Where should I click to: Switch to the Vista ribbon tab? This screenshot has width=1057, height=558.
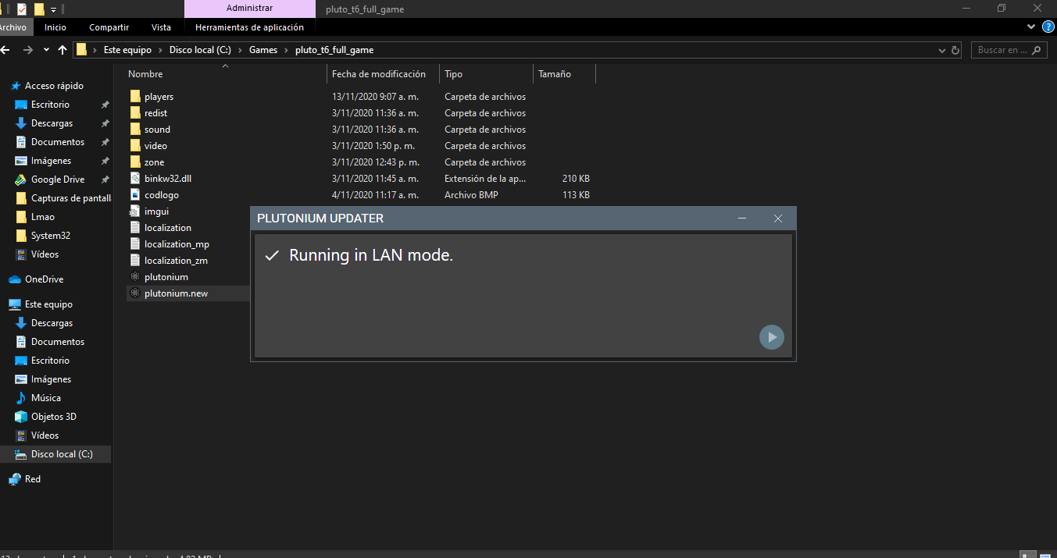[161, 27]
